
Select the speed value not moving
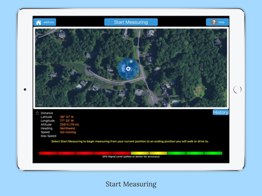coord(68,132)
